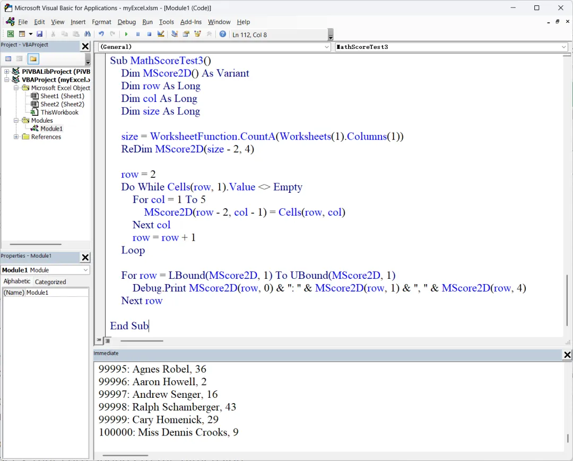This screenshot has height=461, width=573.
Task: Open the Edit menu
Action: [x=39, y=22]
